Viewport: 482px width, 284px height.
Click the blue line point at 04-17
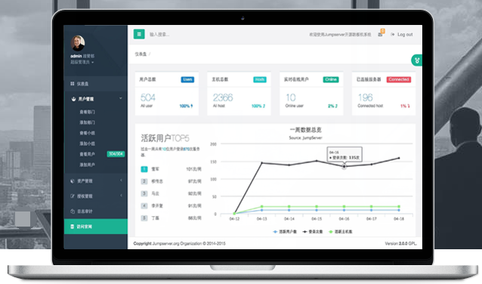372,210
